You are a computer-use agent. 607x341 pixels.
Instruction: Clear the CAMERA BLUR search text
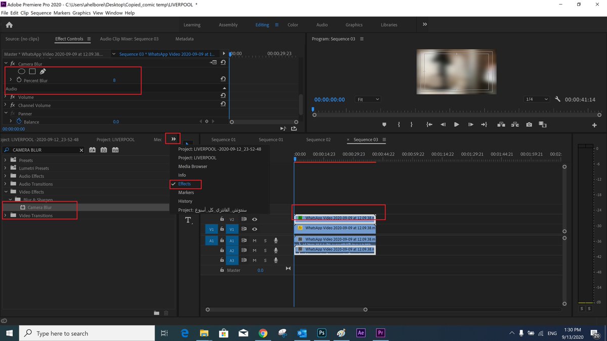(x=81, y=150)
